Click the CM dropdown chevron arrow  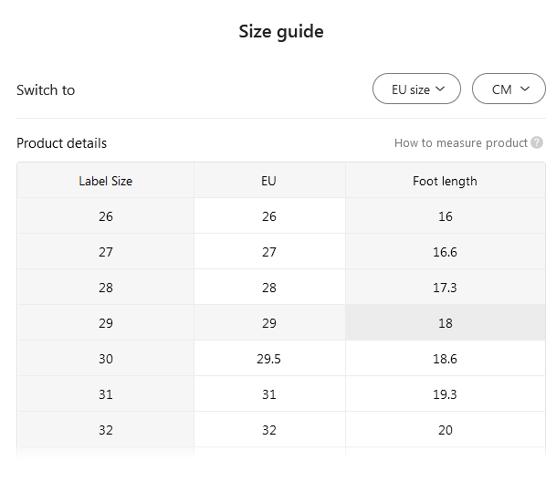click(525, 89)
